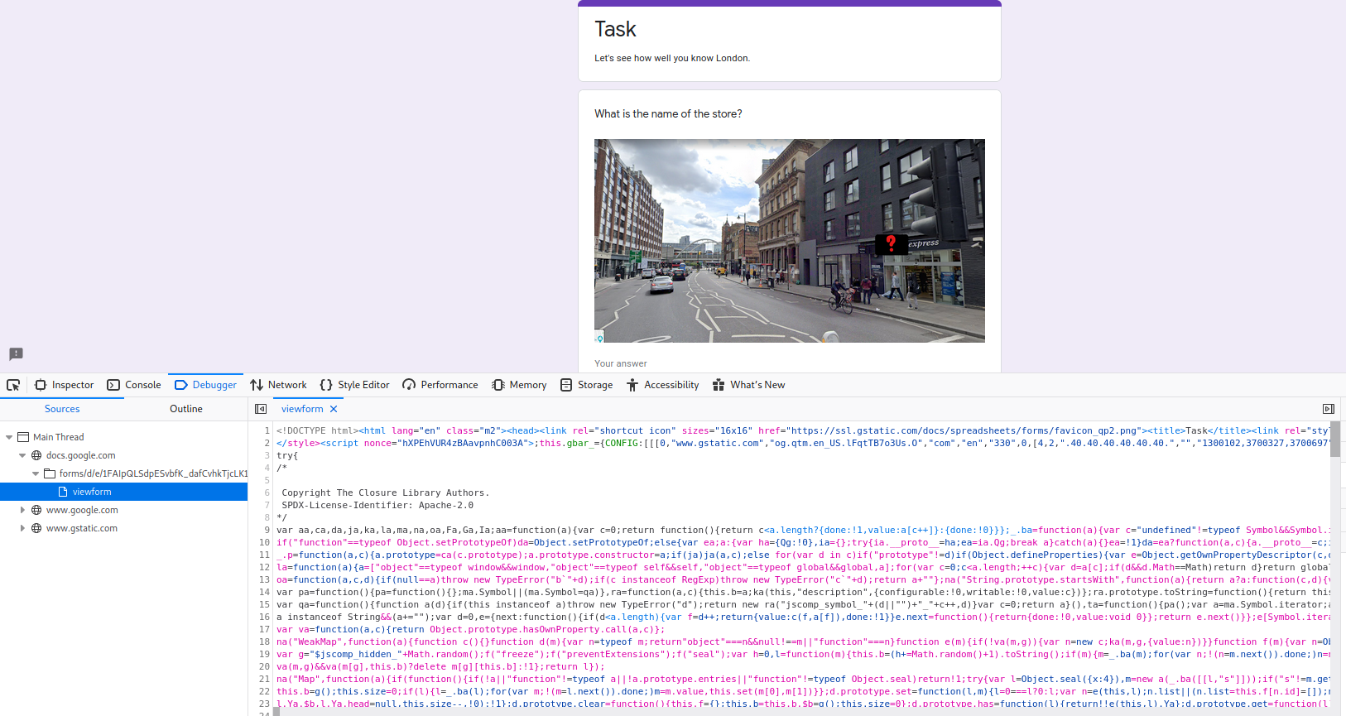Click the Google Maps marker on image corner
Screen dimensions: 1346x716
point(599,337)
